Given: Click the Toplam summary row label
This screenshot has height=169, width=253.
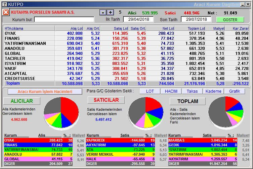Looking at the screenshot, I should [x=13, y=83].
